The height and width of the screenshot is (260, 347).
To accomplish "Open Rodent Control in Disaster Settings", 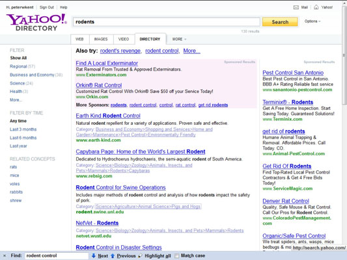I will click(x=118, y=248).
